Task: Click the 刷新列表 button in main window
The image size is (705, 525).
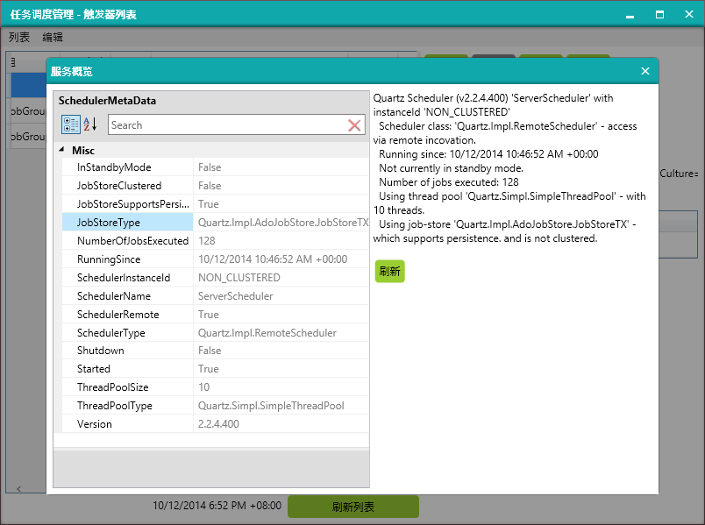Action: (x=353, y=507)
